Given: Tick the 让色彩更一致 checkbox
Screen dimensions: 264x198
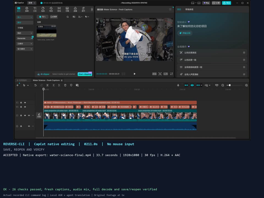Looking at the screenshot, I should pos(244,60).
